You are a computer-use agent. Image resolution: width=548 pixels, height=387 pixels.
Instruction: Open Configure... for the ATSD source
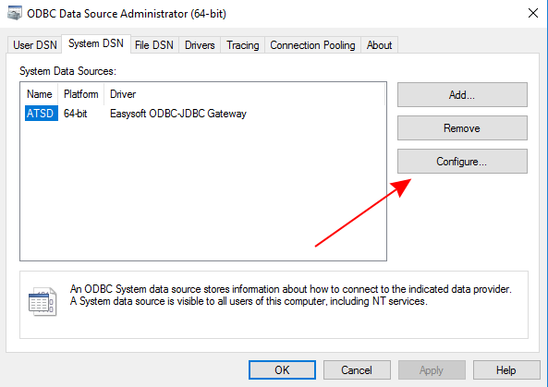(x=462, y=162)
